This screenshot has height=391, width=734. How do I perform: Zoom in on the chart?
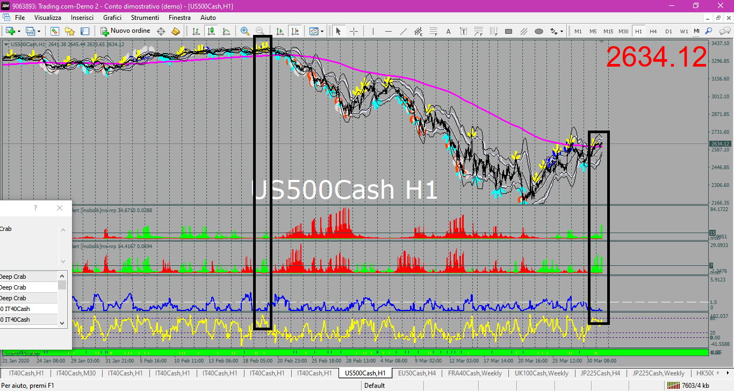click(x=245, y=31)
